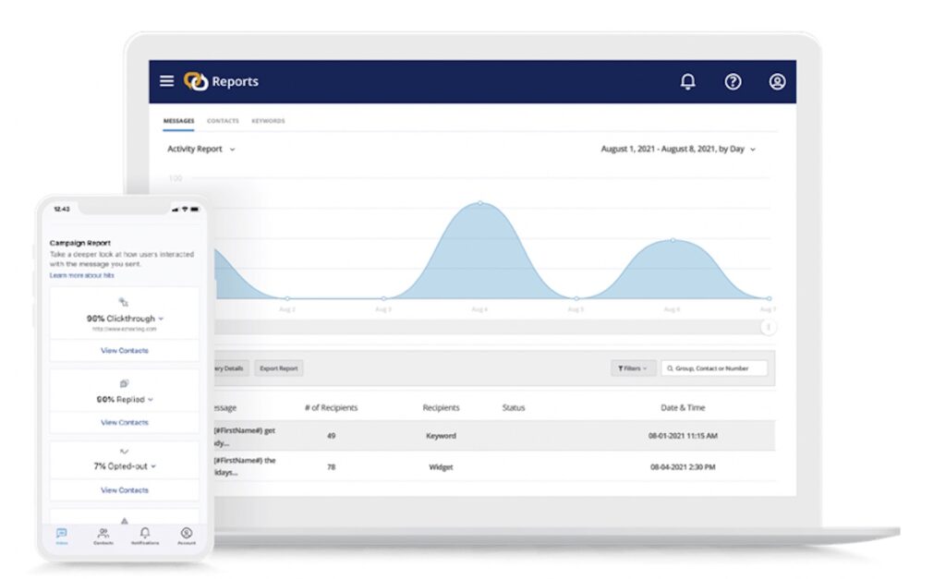Viewport: 946px width, 579px height.
Task: Tap the icon above 90% Clickthrough
Action: tap(124, 302)
